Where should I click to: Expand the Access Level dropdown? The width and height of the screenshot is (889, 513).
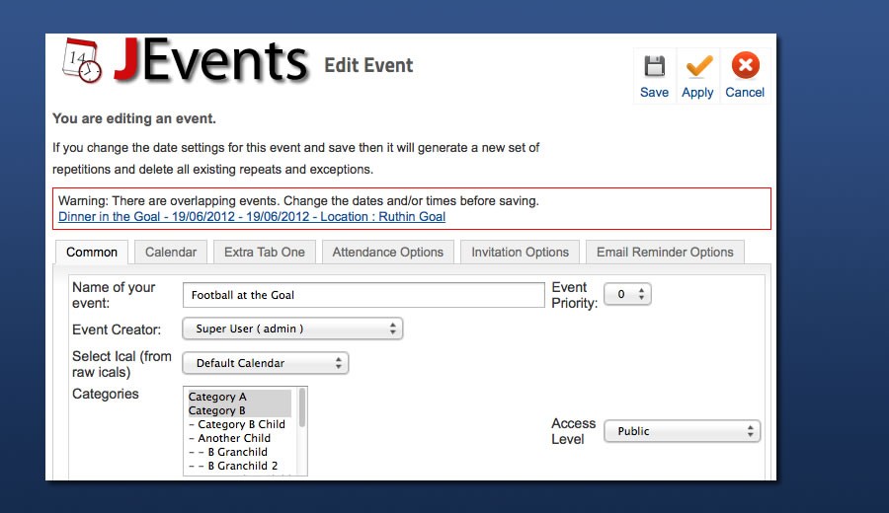click(682, 431)
